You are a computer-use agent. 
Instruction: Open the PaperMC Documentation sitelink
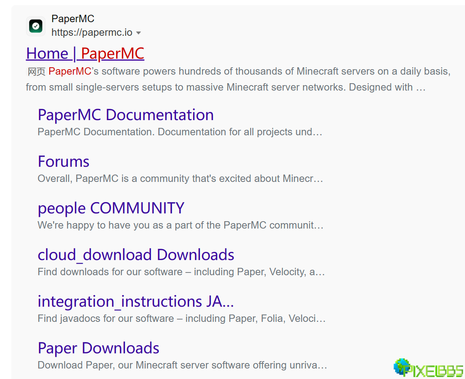coord(125,115)
